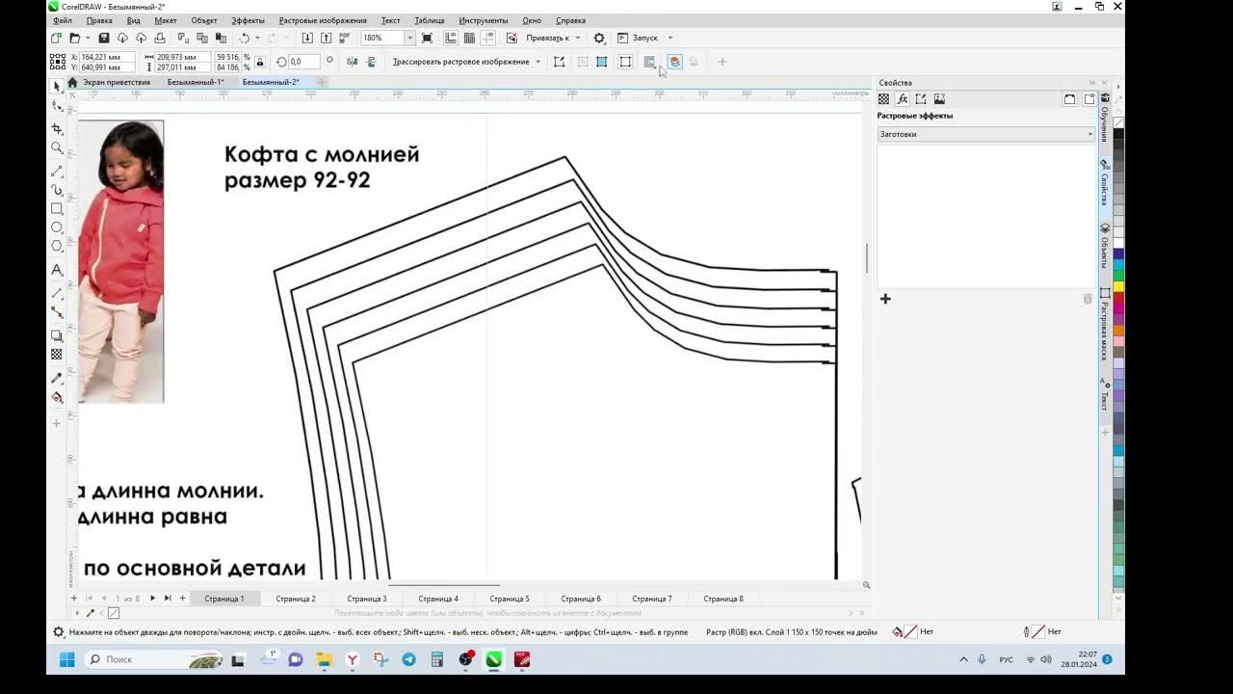
Task: Expand the Undo history dropdown arrow
Action: 258,38
